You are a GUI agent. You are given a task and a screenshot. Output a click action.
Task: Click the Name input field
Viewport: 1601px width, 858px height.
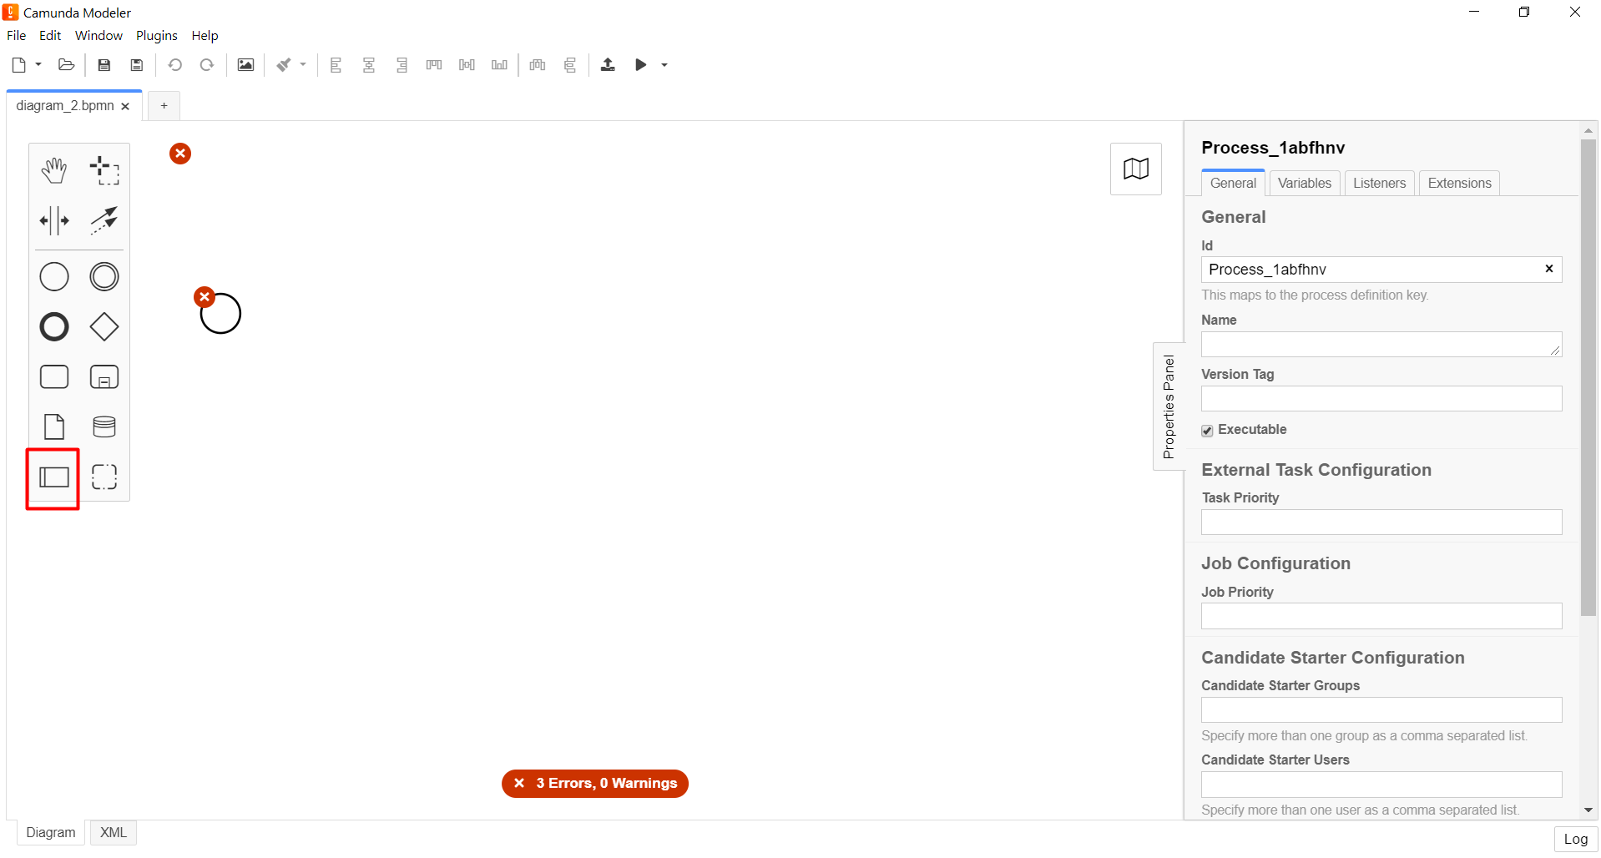click(1381, 345)
